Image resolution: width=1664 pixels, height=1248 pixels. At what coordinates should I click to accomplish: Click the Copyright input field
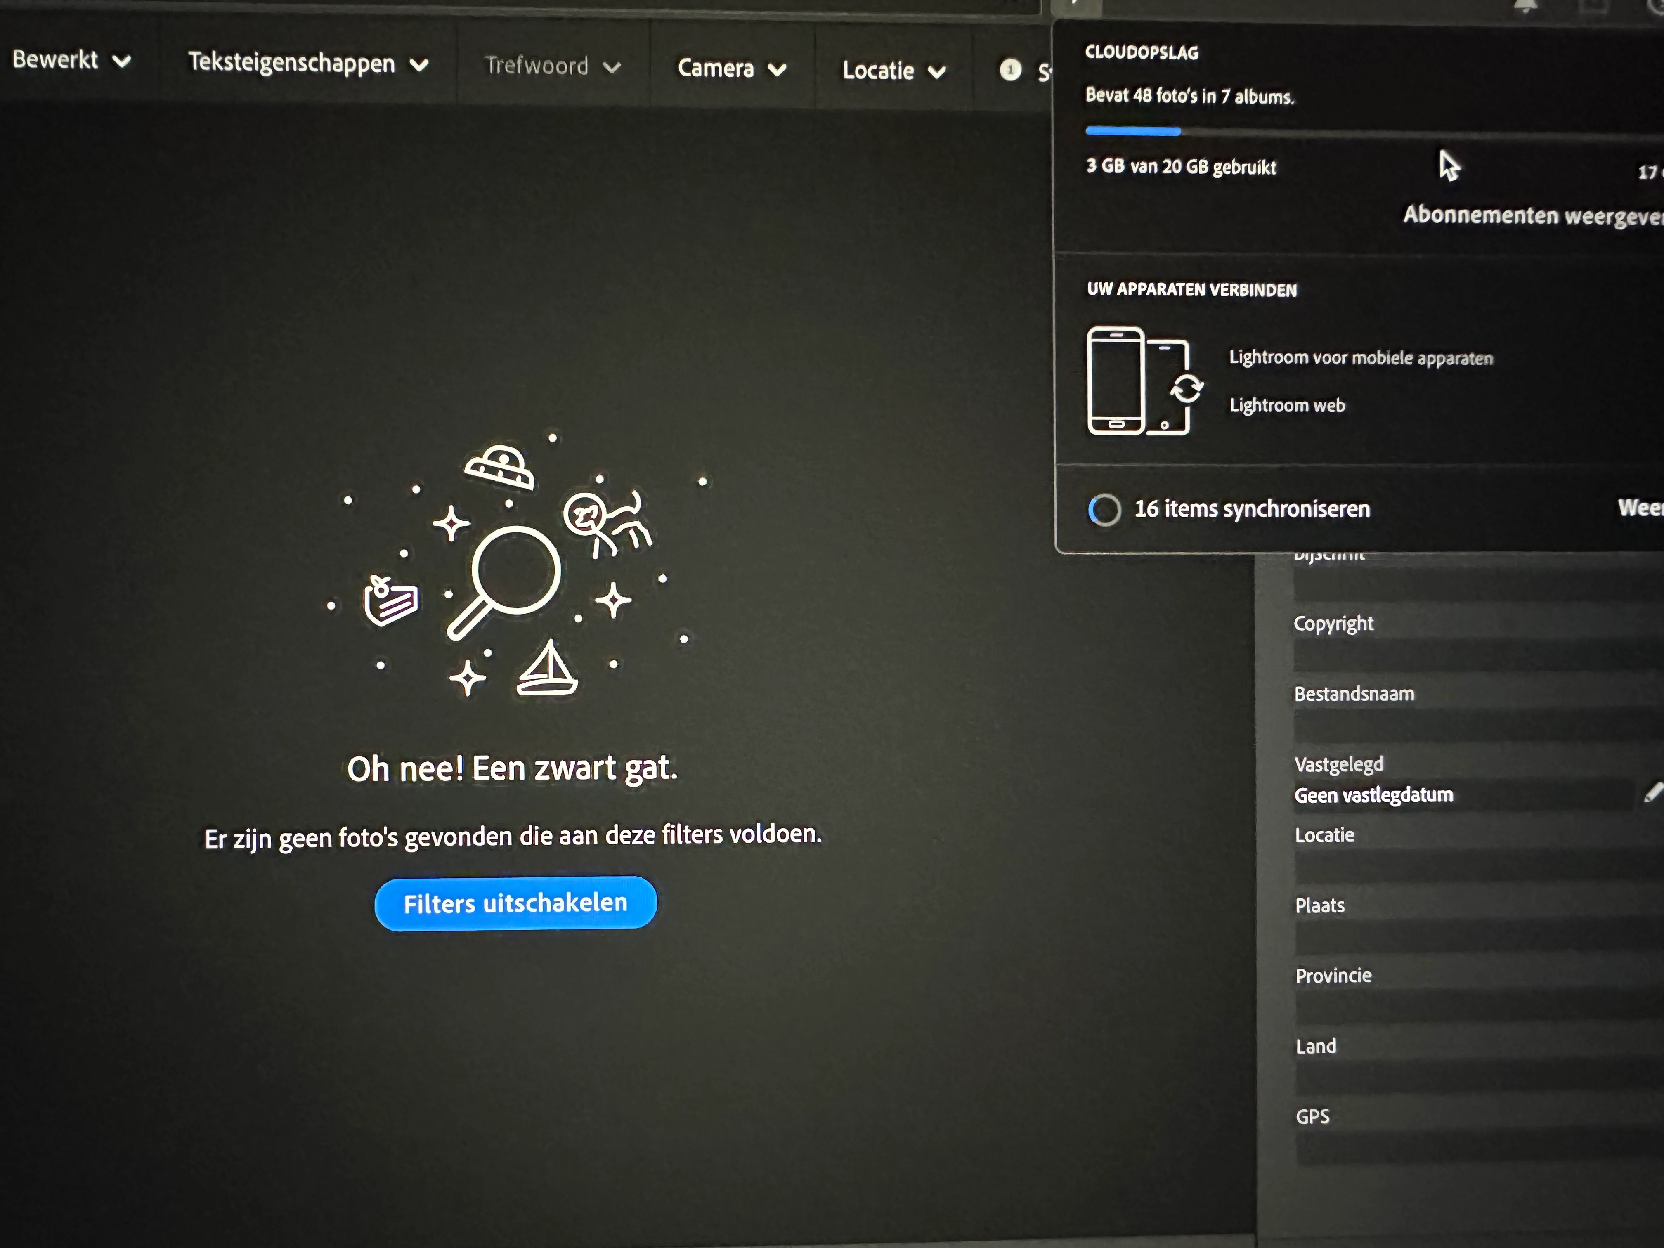pos(1475,656)
